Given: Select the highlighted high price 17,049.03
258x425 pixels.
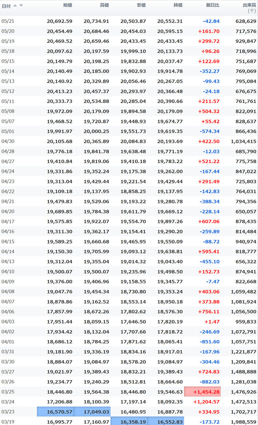Looking at the screenshot, I should point(92,412).
